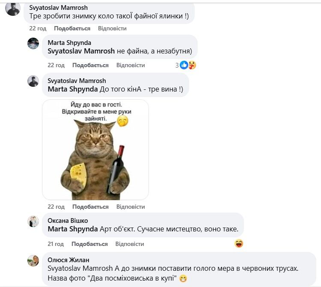Viewport: 321px width, 287px height.
Task: Reply to Svyatoslav's top comment via Відповісти
Action: [x=112, y=28]
